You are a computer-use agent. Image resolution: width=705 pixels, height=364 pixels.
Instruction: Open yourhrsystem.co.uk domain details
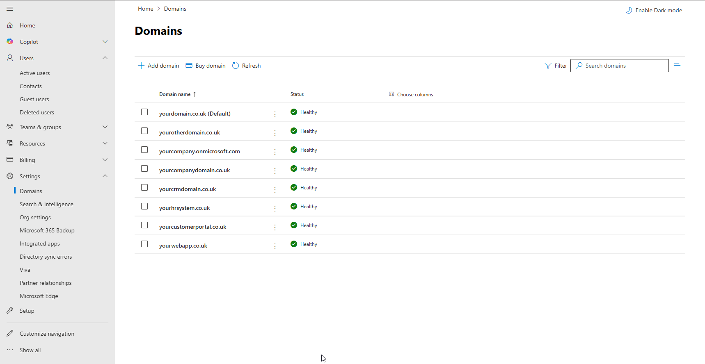[185, 208]
